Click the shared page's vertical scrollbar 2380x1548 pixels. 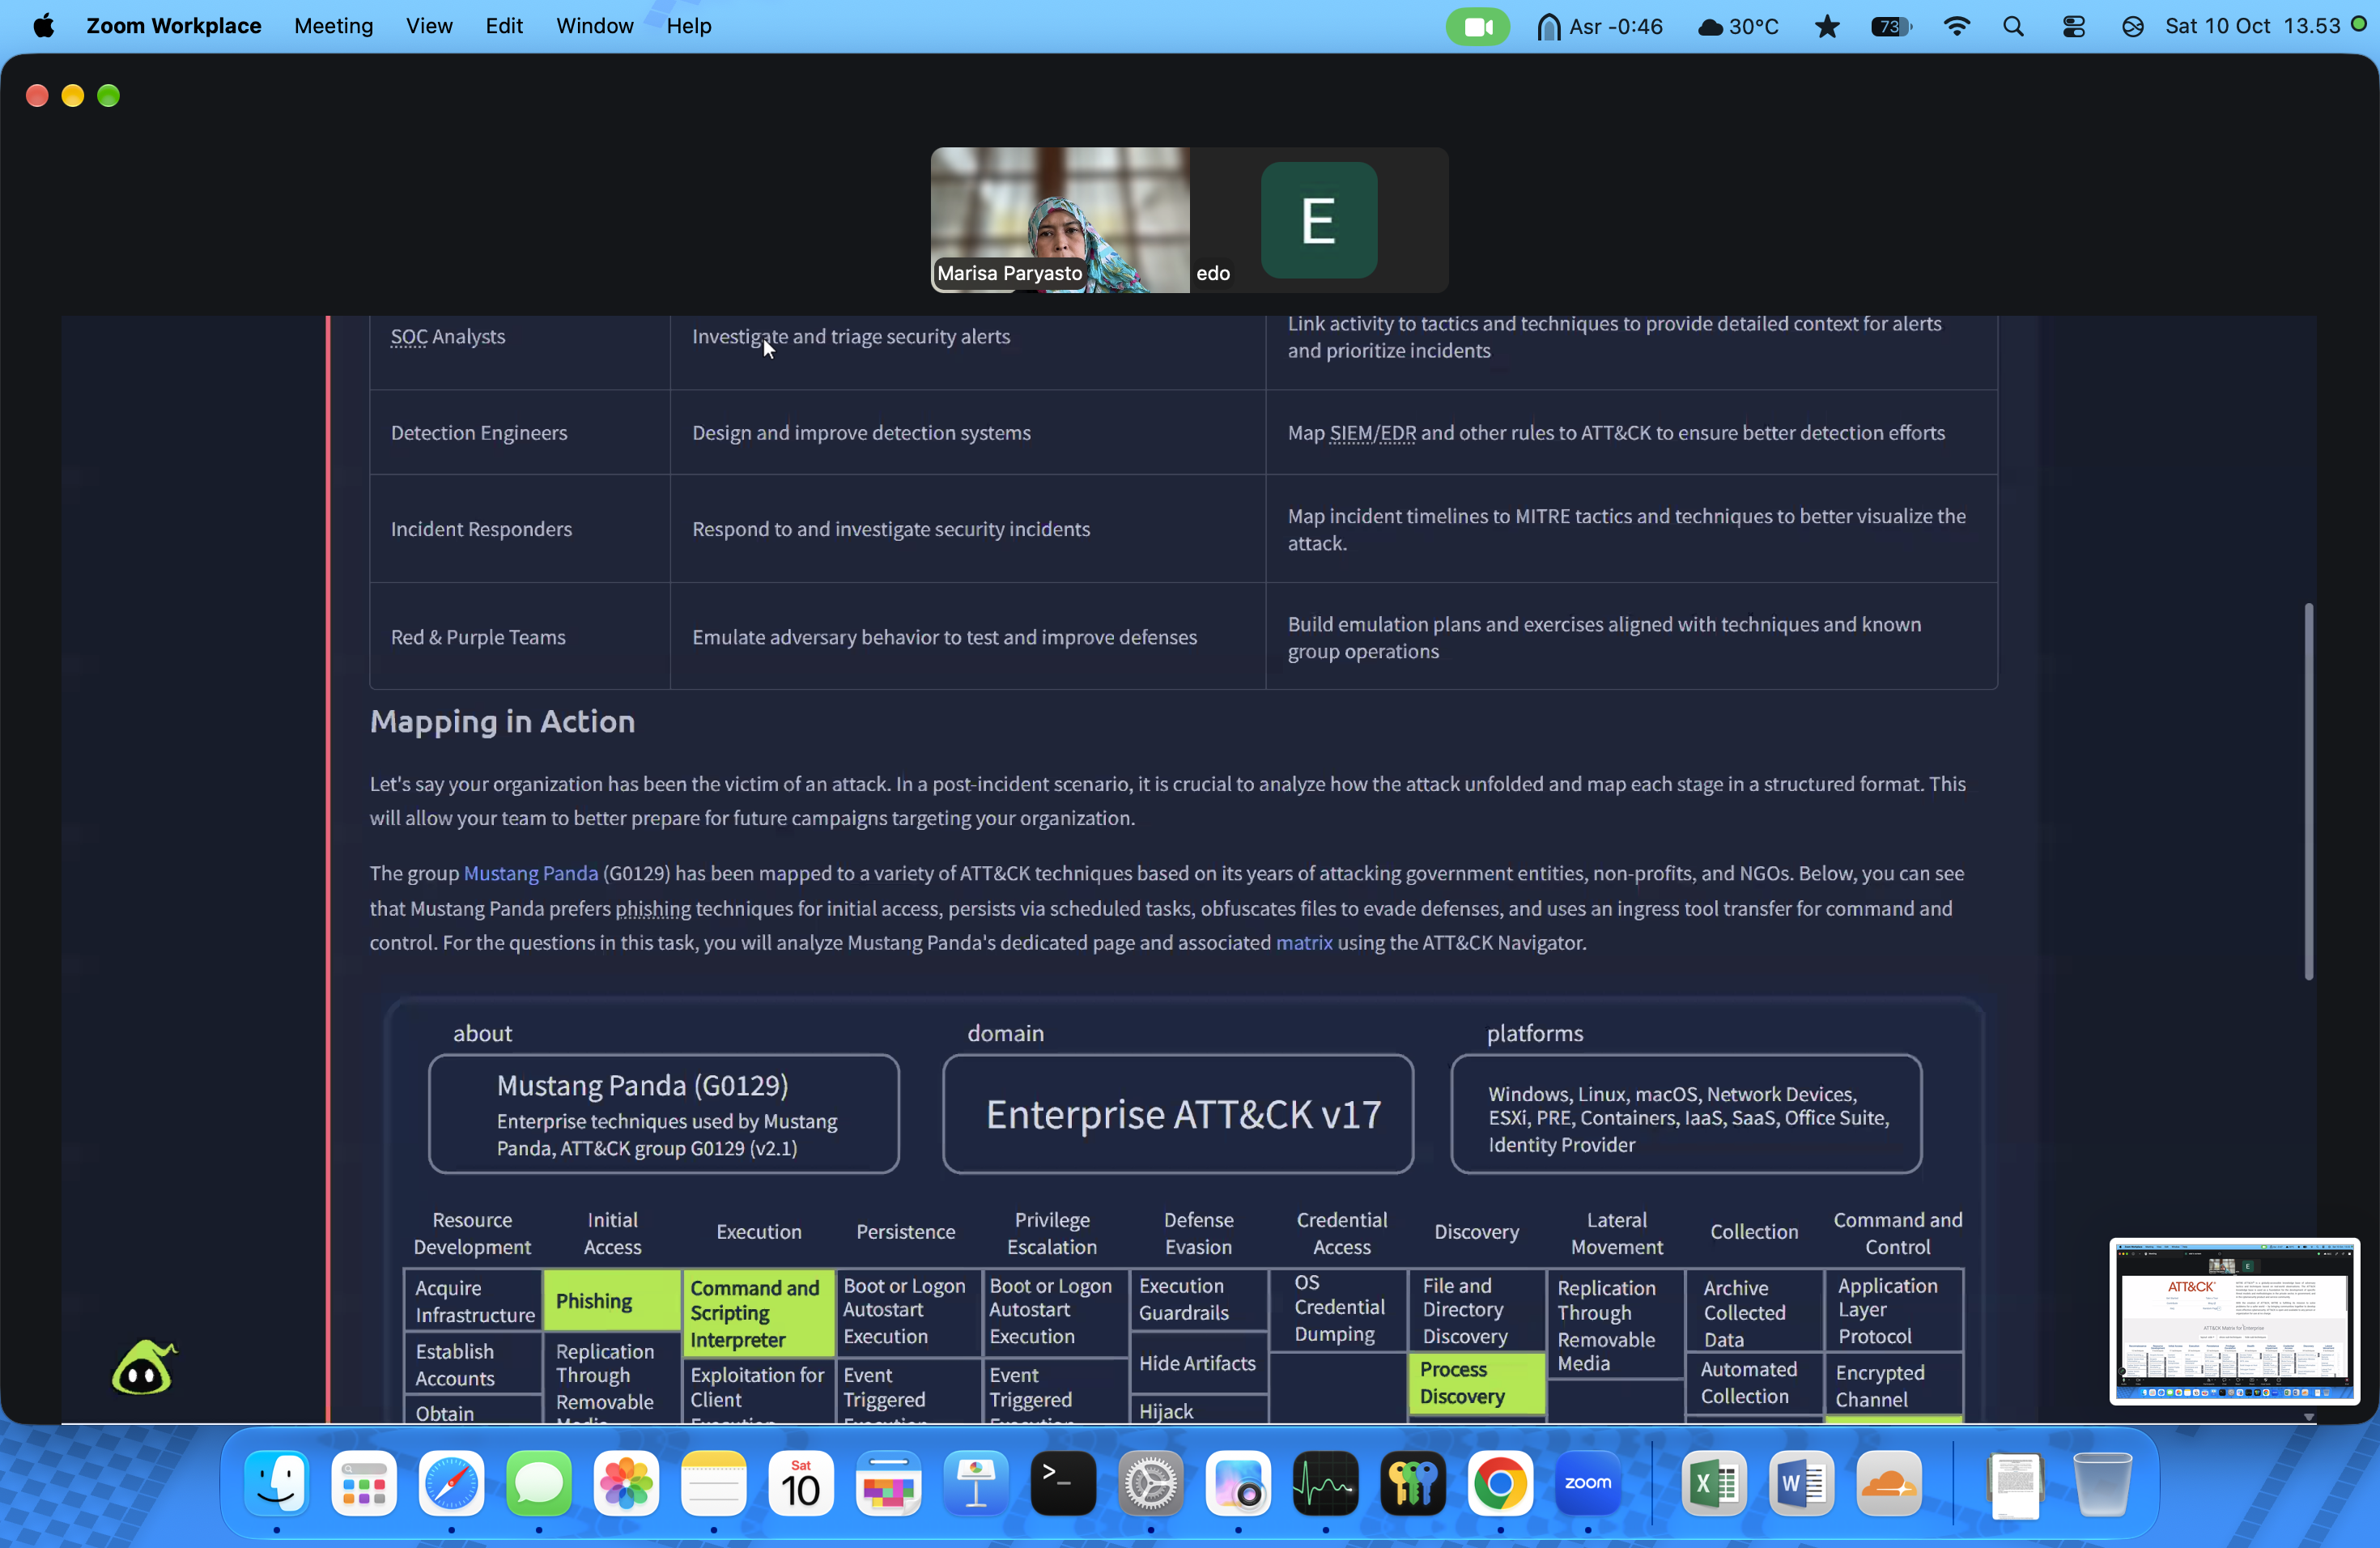coord(2308,790)
